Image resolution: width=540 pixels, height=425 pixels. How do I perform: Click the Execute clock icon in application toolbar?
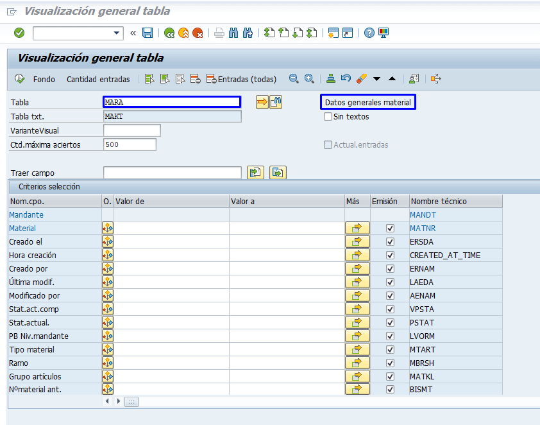click(x=19, y=79)
